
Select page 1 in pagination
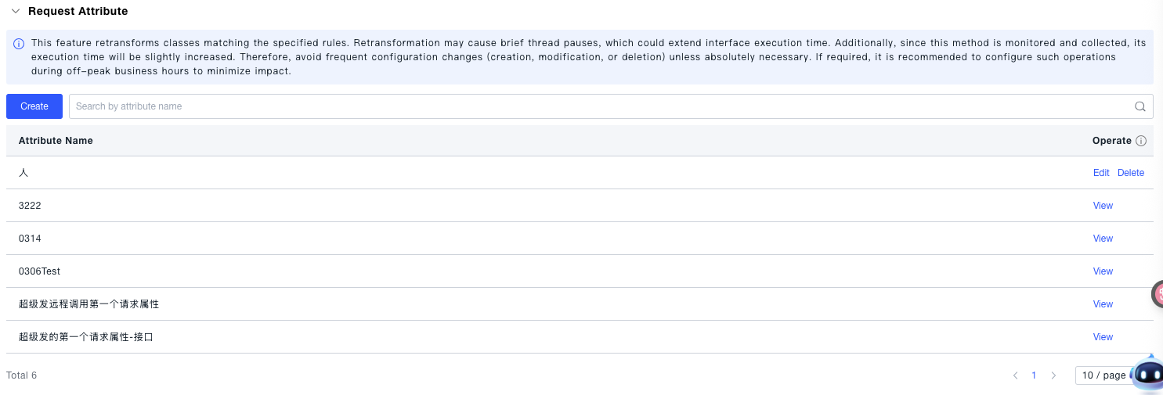click(1034, 375)
